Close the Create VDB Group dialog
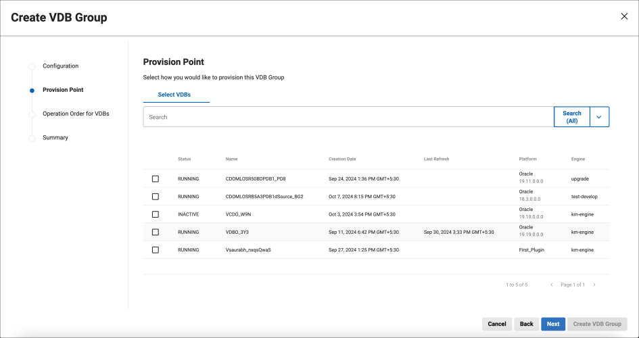The image size is (639, 338). (624, 16)
